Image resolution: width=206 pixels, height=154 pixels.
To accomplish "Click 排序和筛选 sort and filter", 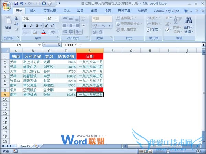I will point(178,25).
